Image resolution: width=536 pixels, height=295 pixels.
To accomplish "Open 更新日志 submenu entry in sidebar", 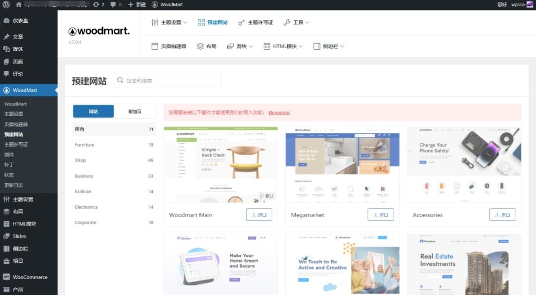I will click(14, 185).
